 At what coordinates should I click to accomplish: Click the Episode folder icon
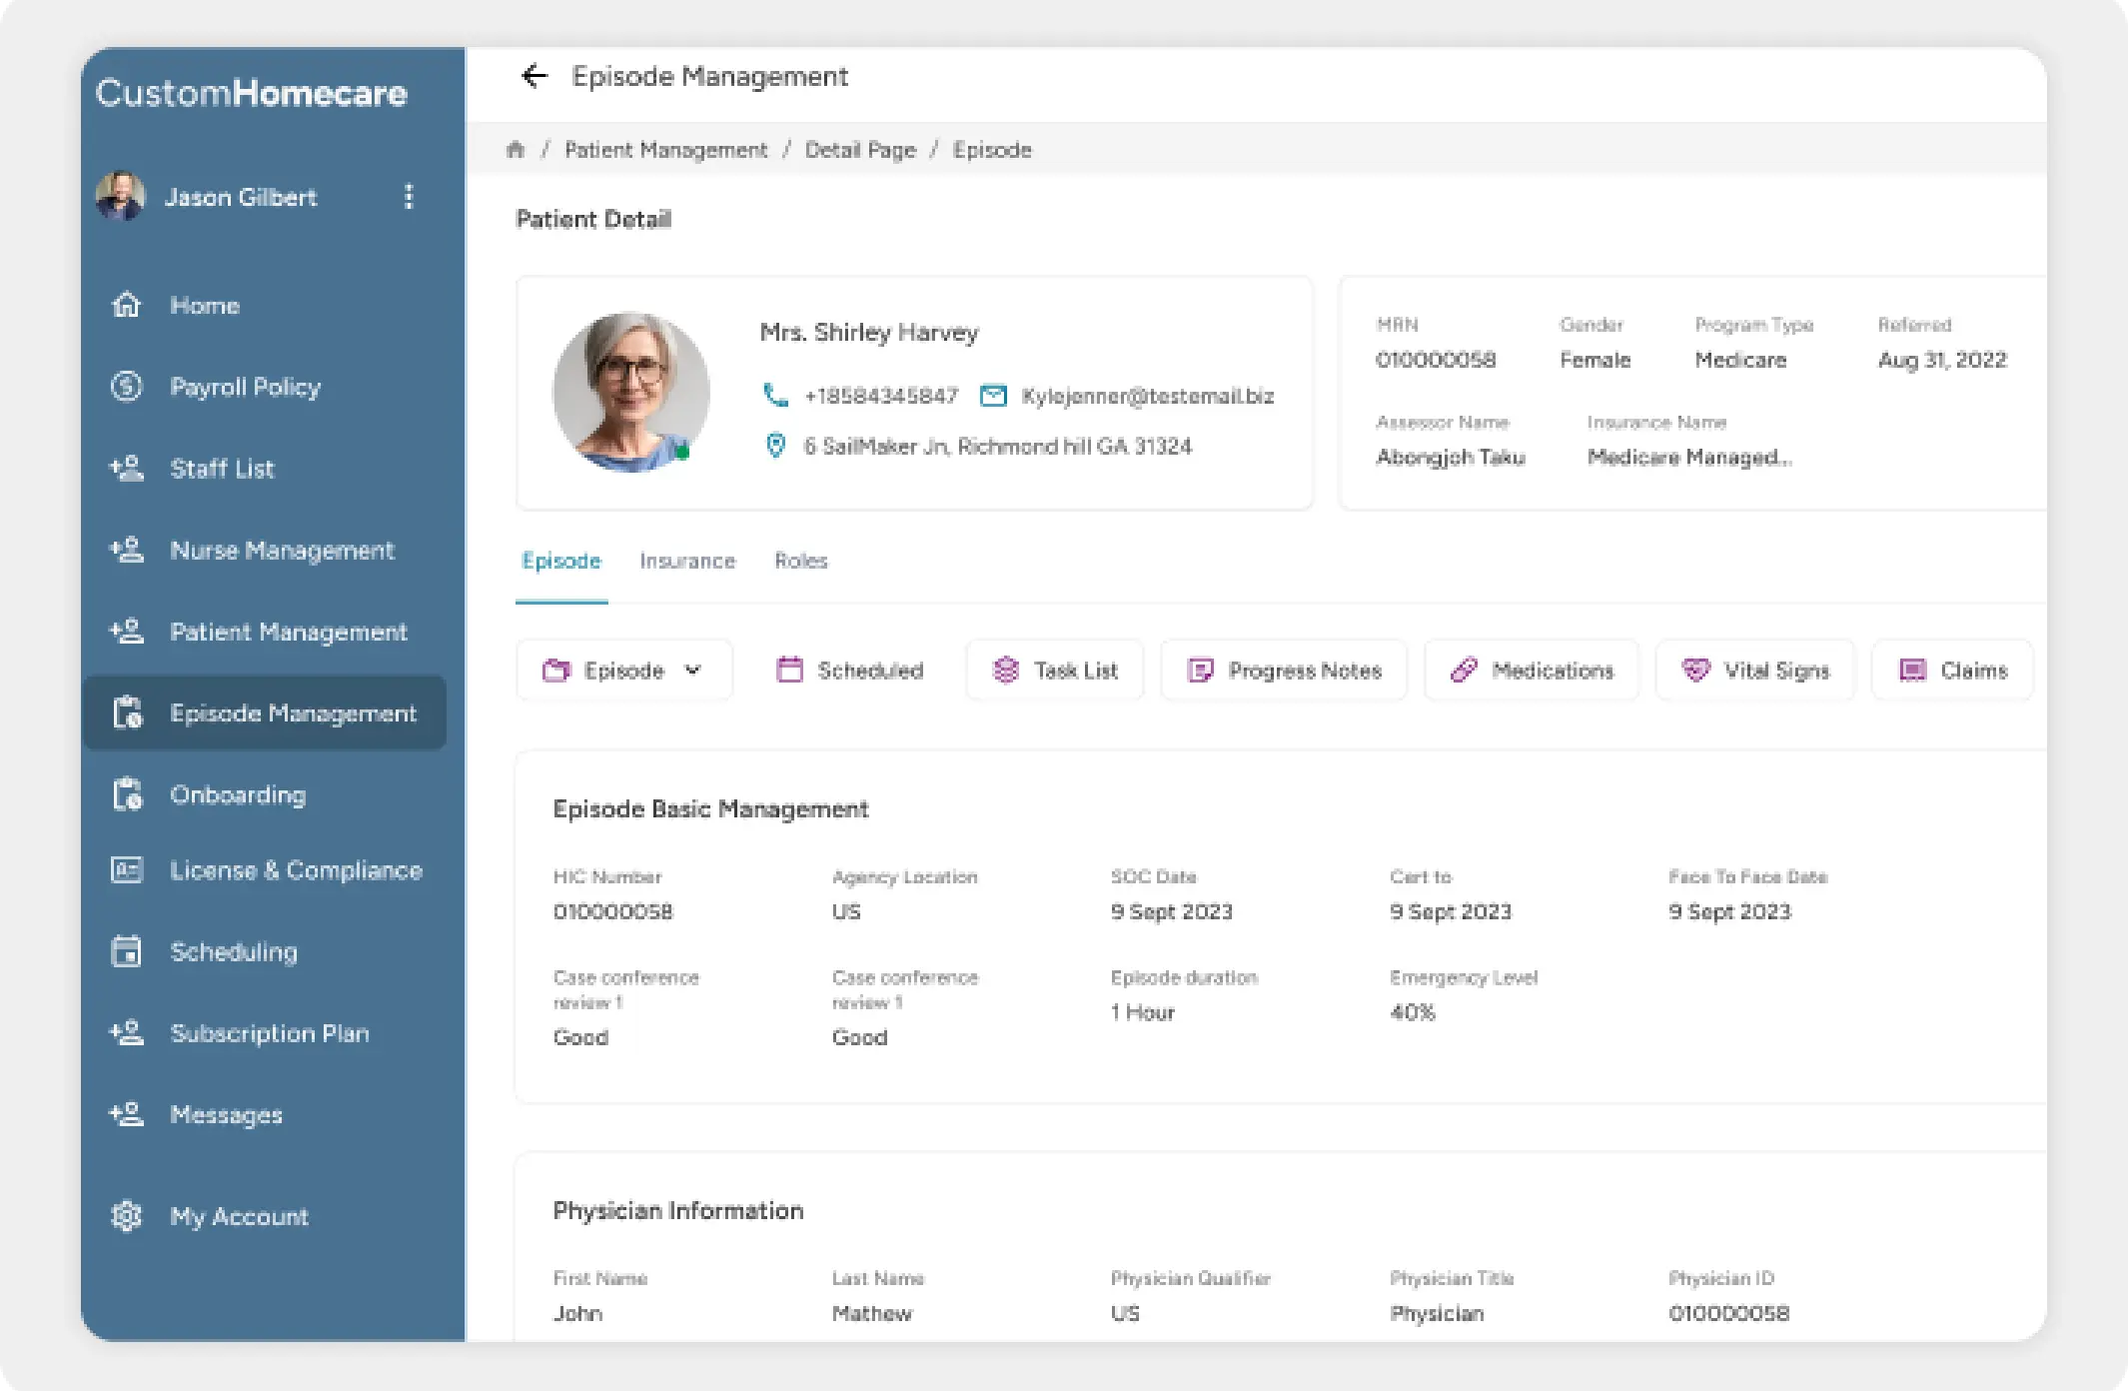(556, 670)
